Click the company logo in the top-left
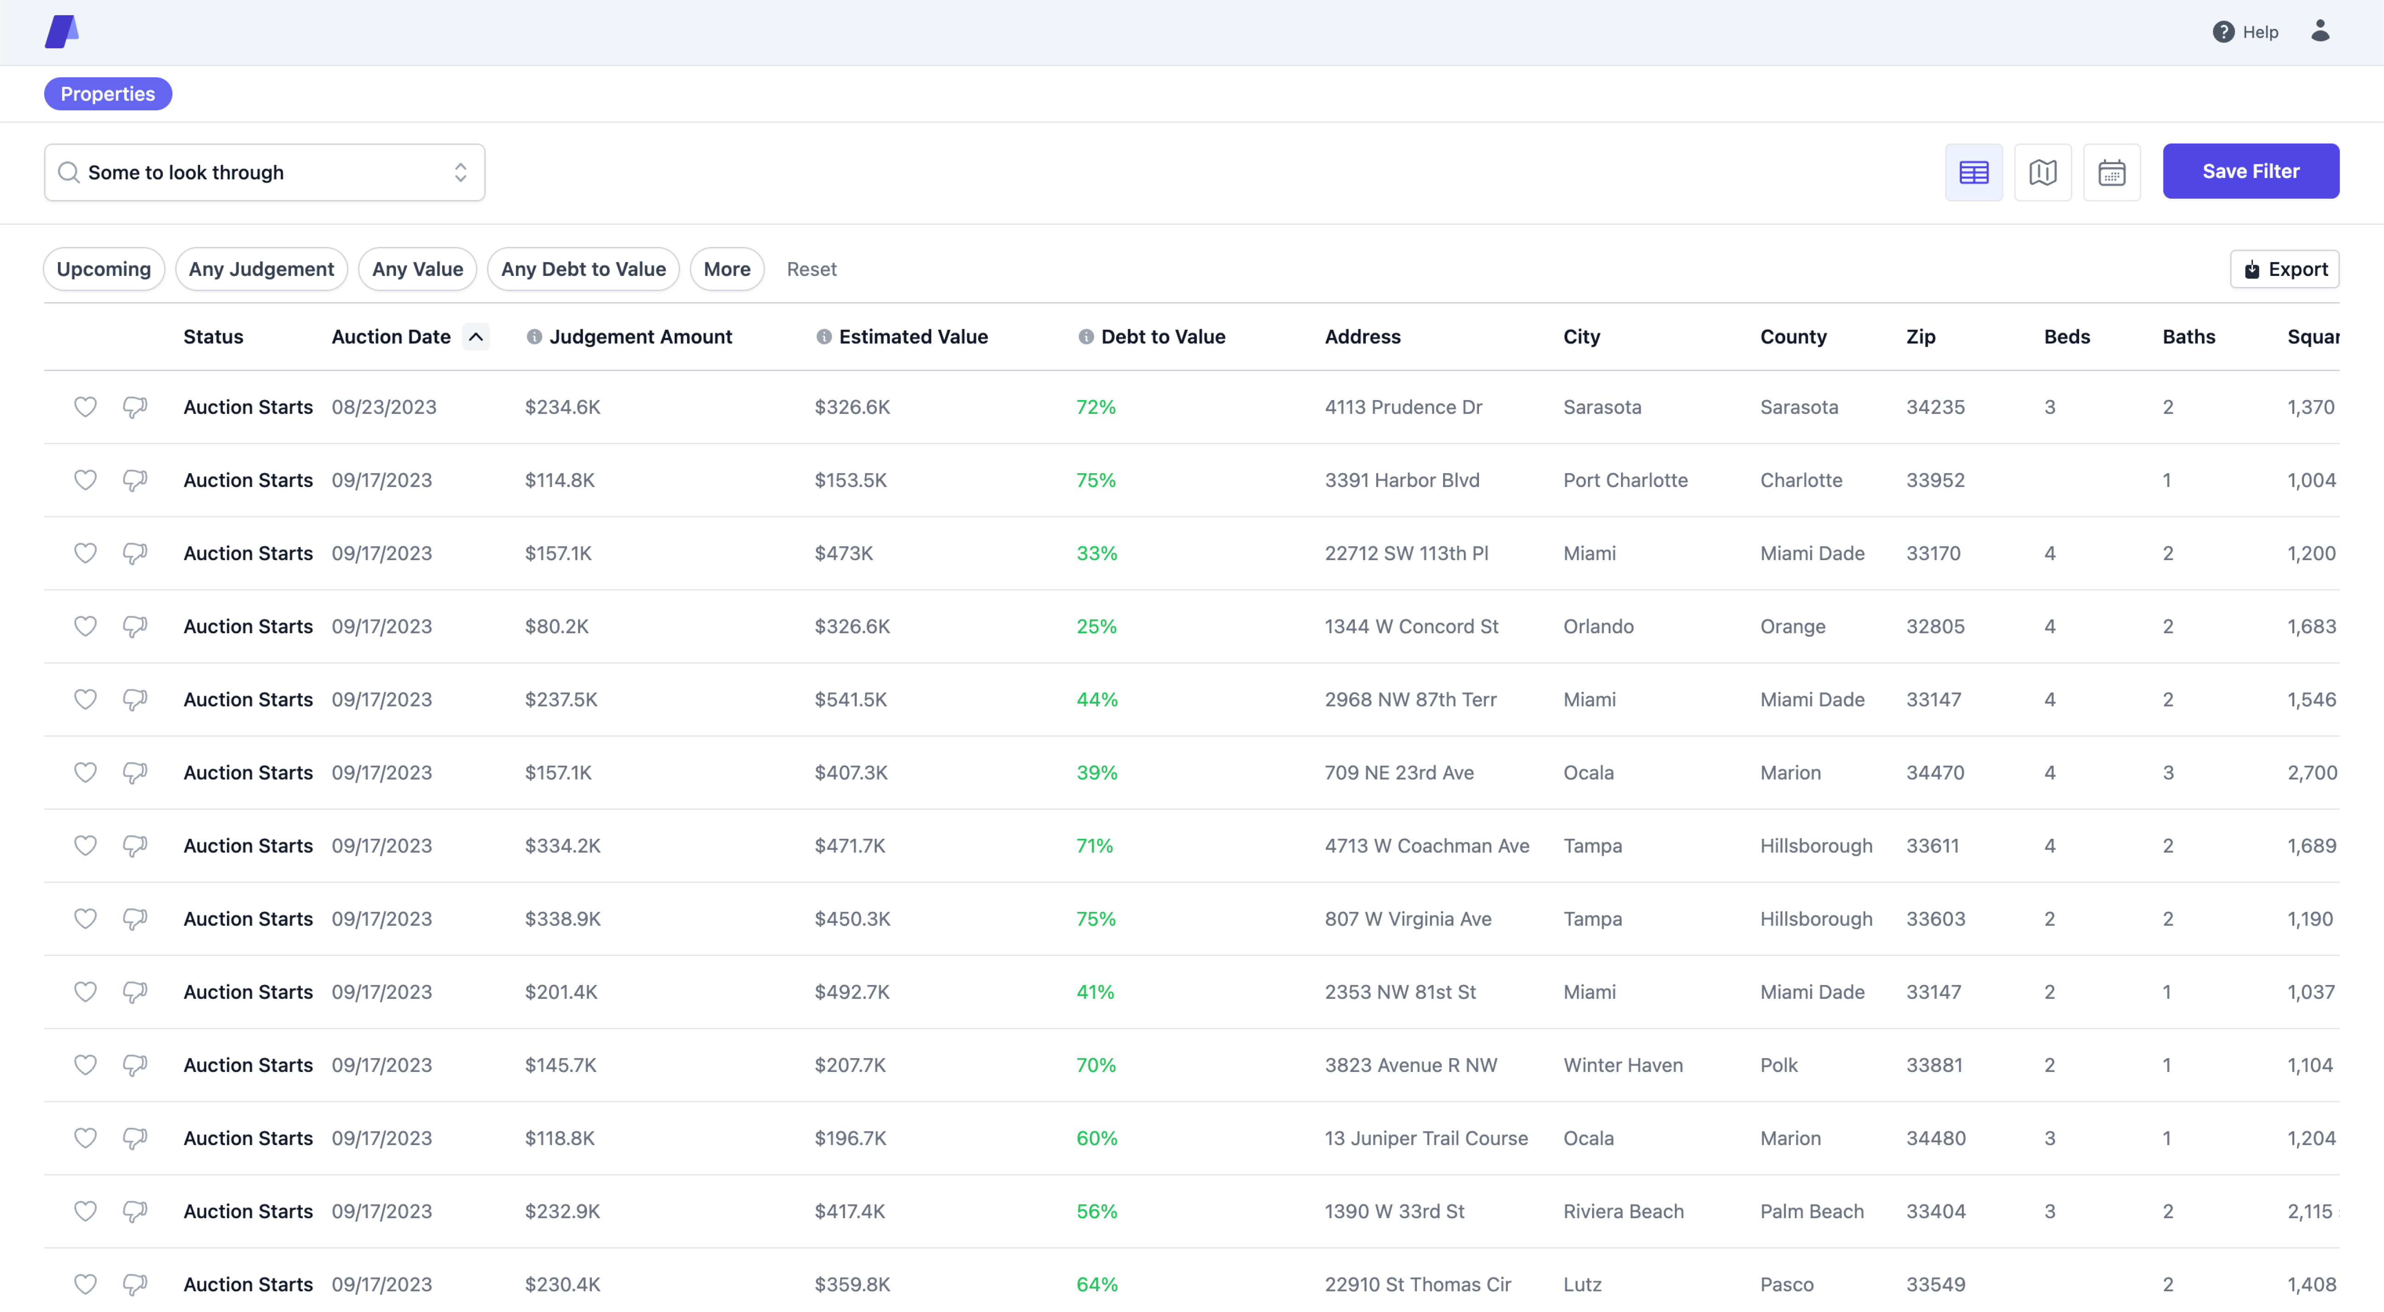The height and width of the screenshot is (1312, 2384). 61,30
